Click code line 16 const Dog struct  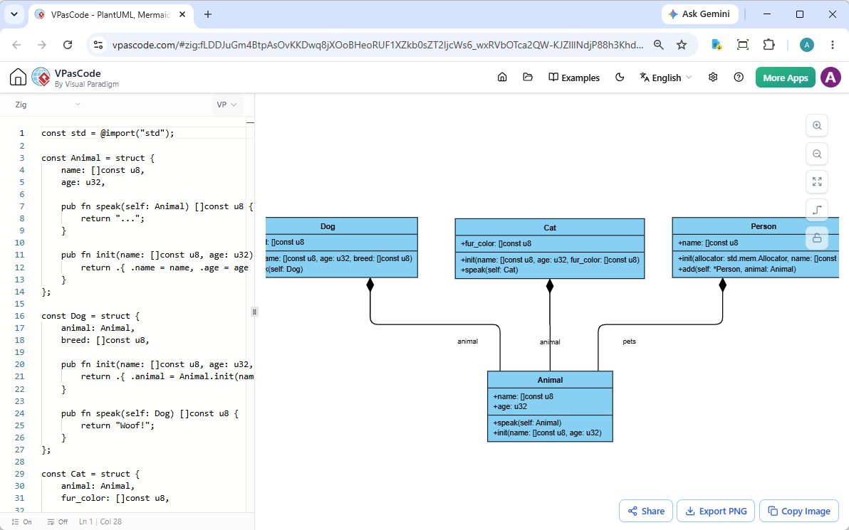tap(90, 316)
